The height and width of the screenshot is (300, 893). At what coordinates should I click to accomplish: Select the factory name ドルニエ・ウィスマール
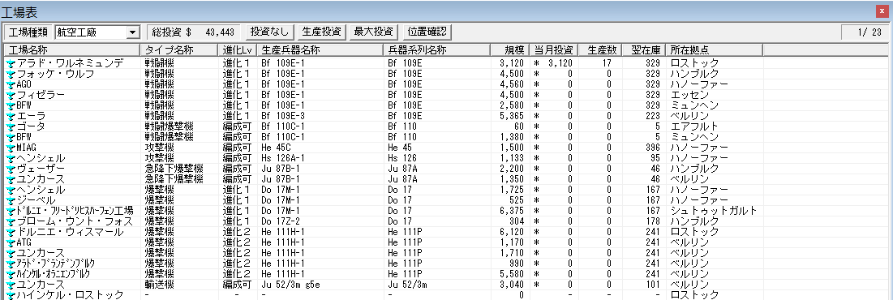click(70, 232)
